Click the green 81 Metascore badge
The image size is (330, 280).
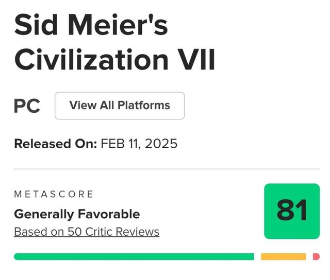(292, 211)
